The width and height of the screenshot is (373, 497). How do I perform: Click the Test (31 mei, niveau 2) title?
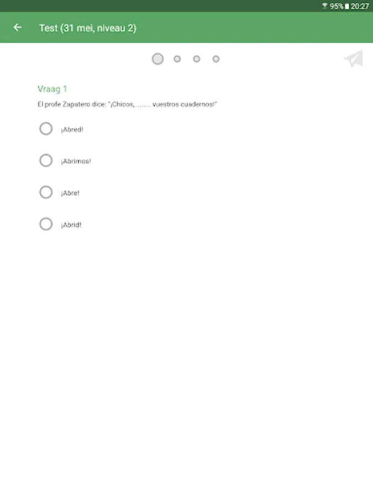(x=88, y=28)
